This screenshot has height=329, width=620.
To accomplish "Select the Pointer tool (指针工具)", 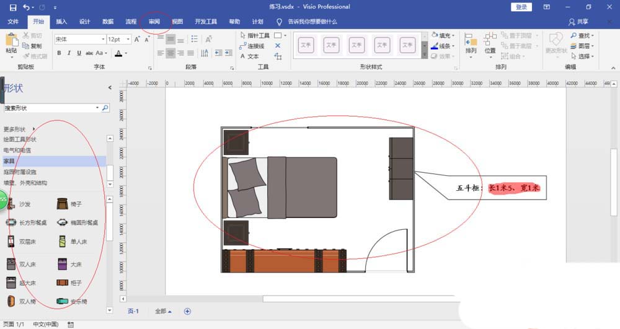I will (x=255, y=35).
